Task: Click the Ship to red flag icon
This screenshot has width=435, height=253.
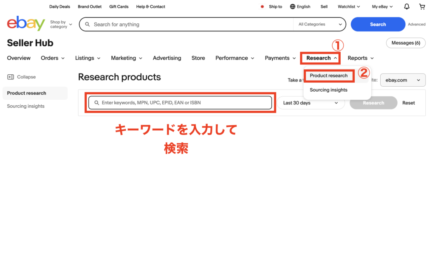Action: (262, 7)
